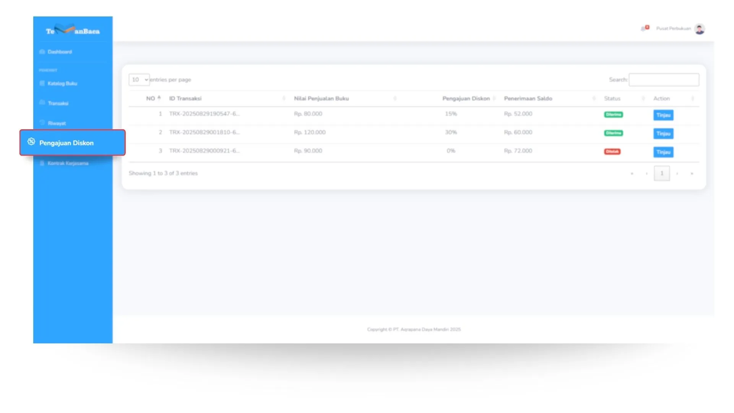Click the Riwayat history icon

(x=42, y=123)
